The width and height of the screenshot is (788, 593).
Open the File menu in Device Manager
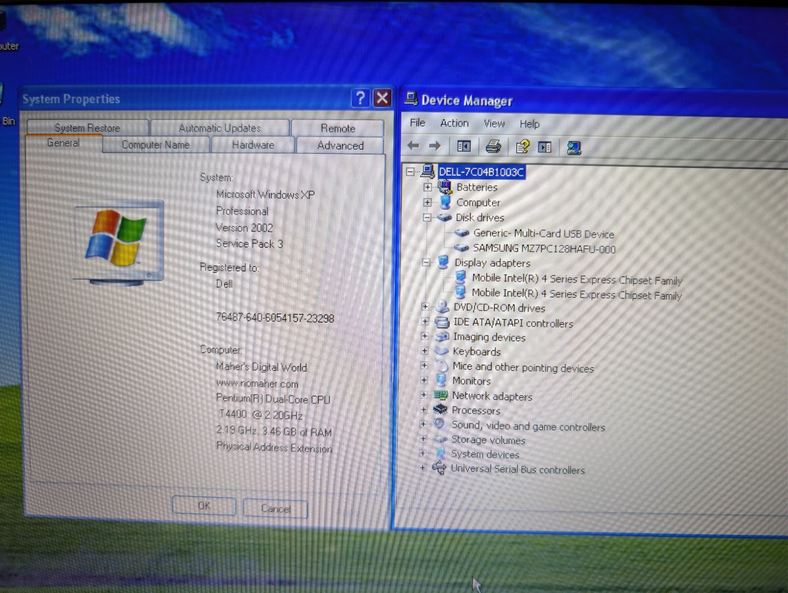pos(418,123)
